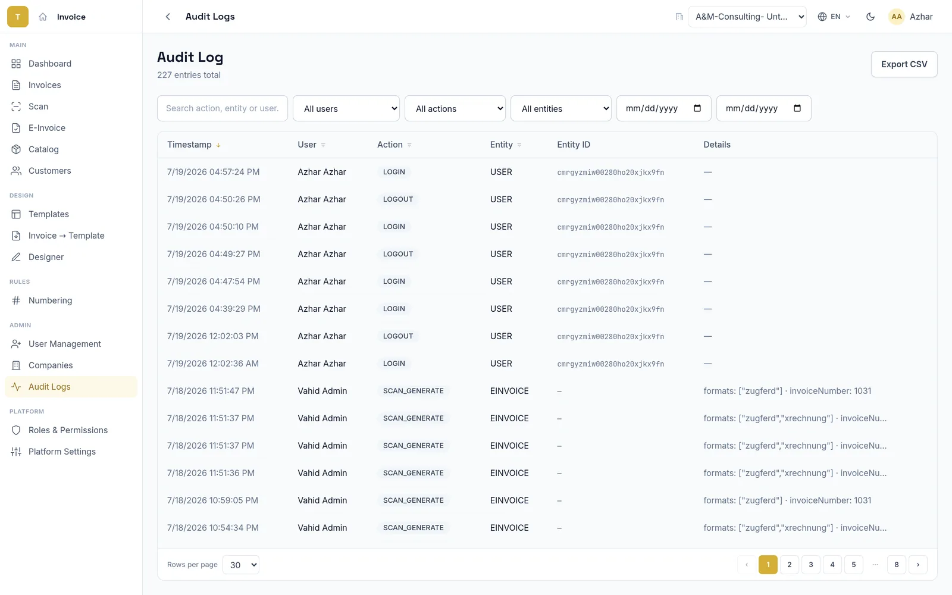Open the A&M-Consulting company dropdown
The height and width of the screenshot is (595, 952).
[747, 17]
